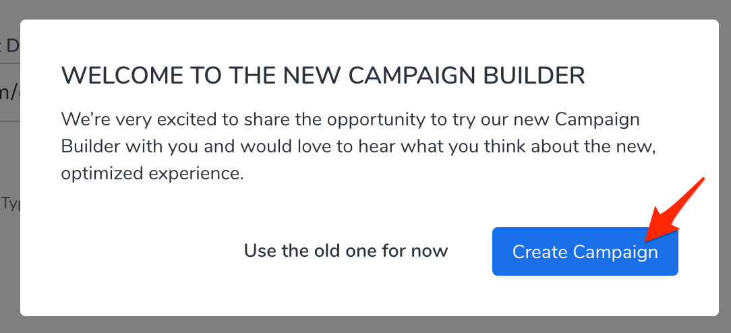731x333 pixels.
Task: Click the dimmed overlay below the dialog
Action: pos(364,325)
